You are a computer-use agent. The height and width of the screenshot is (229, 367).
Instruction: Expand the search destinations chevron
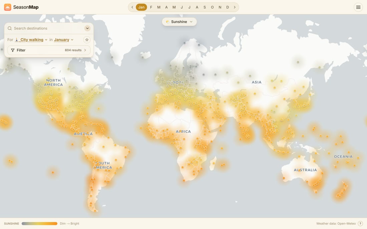[87, 28]
